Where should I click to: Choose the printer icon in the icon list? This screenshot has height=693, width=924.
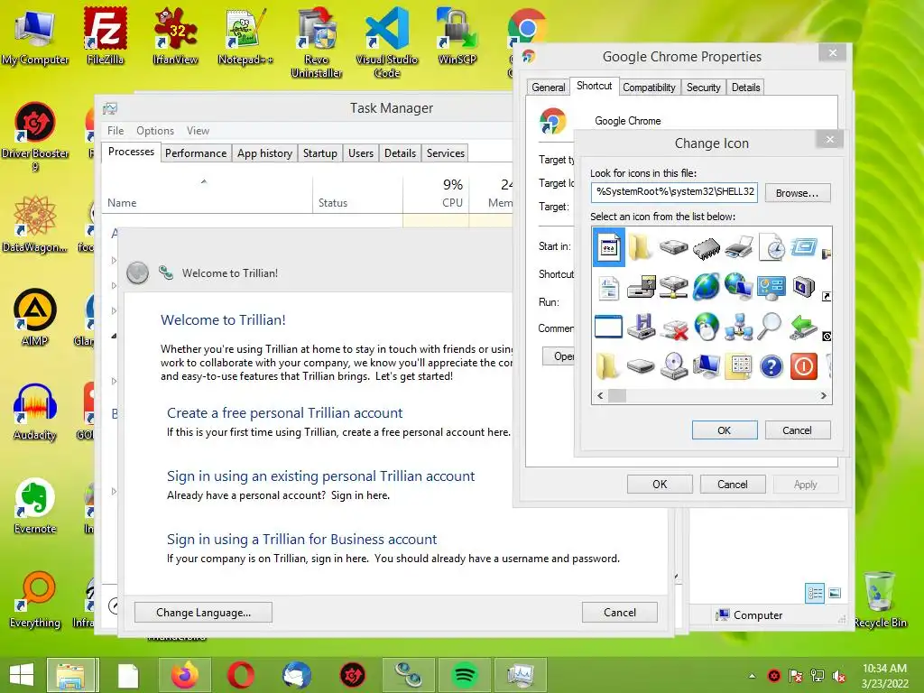(738, 247)
